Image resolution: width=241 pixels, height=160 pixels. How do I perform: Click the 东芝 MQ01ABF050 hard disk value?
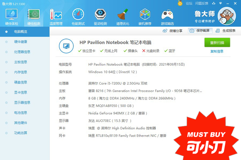[x=111, y=106]
